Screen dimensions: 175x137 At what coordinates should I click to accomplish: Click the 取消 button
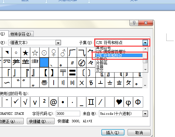tap(139, 133)
